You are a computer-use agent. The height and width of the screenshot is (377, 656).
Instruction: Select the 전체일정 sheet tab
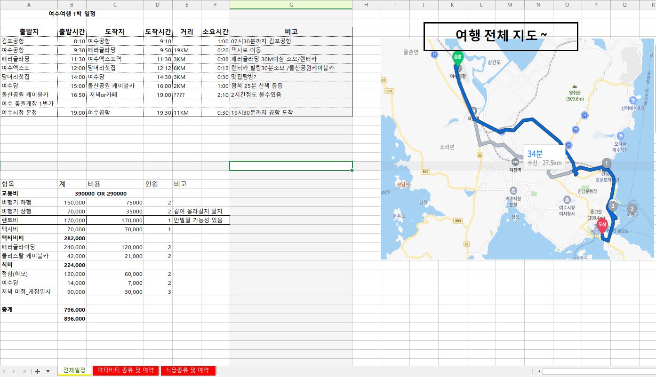pyautogui.click(x=74, y=370)
